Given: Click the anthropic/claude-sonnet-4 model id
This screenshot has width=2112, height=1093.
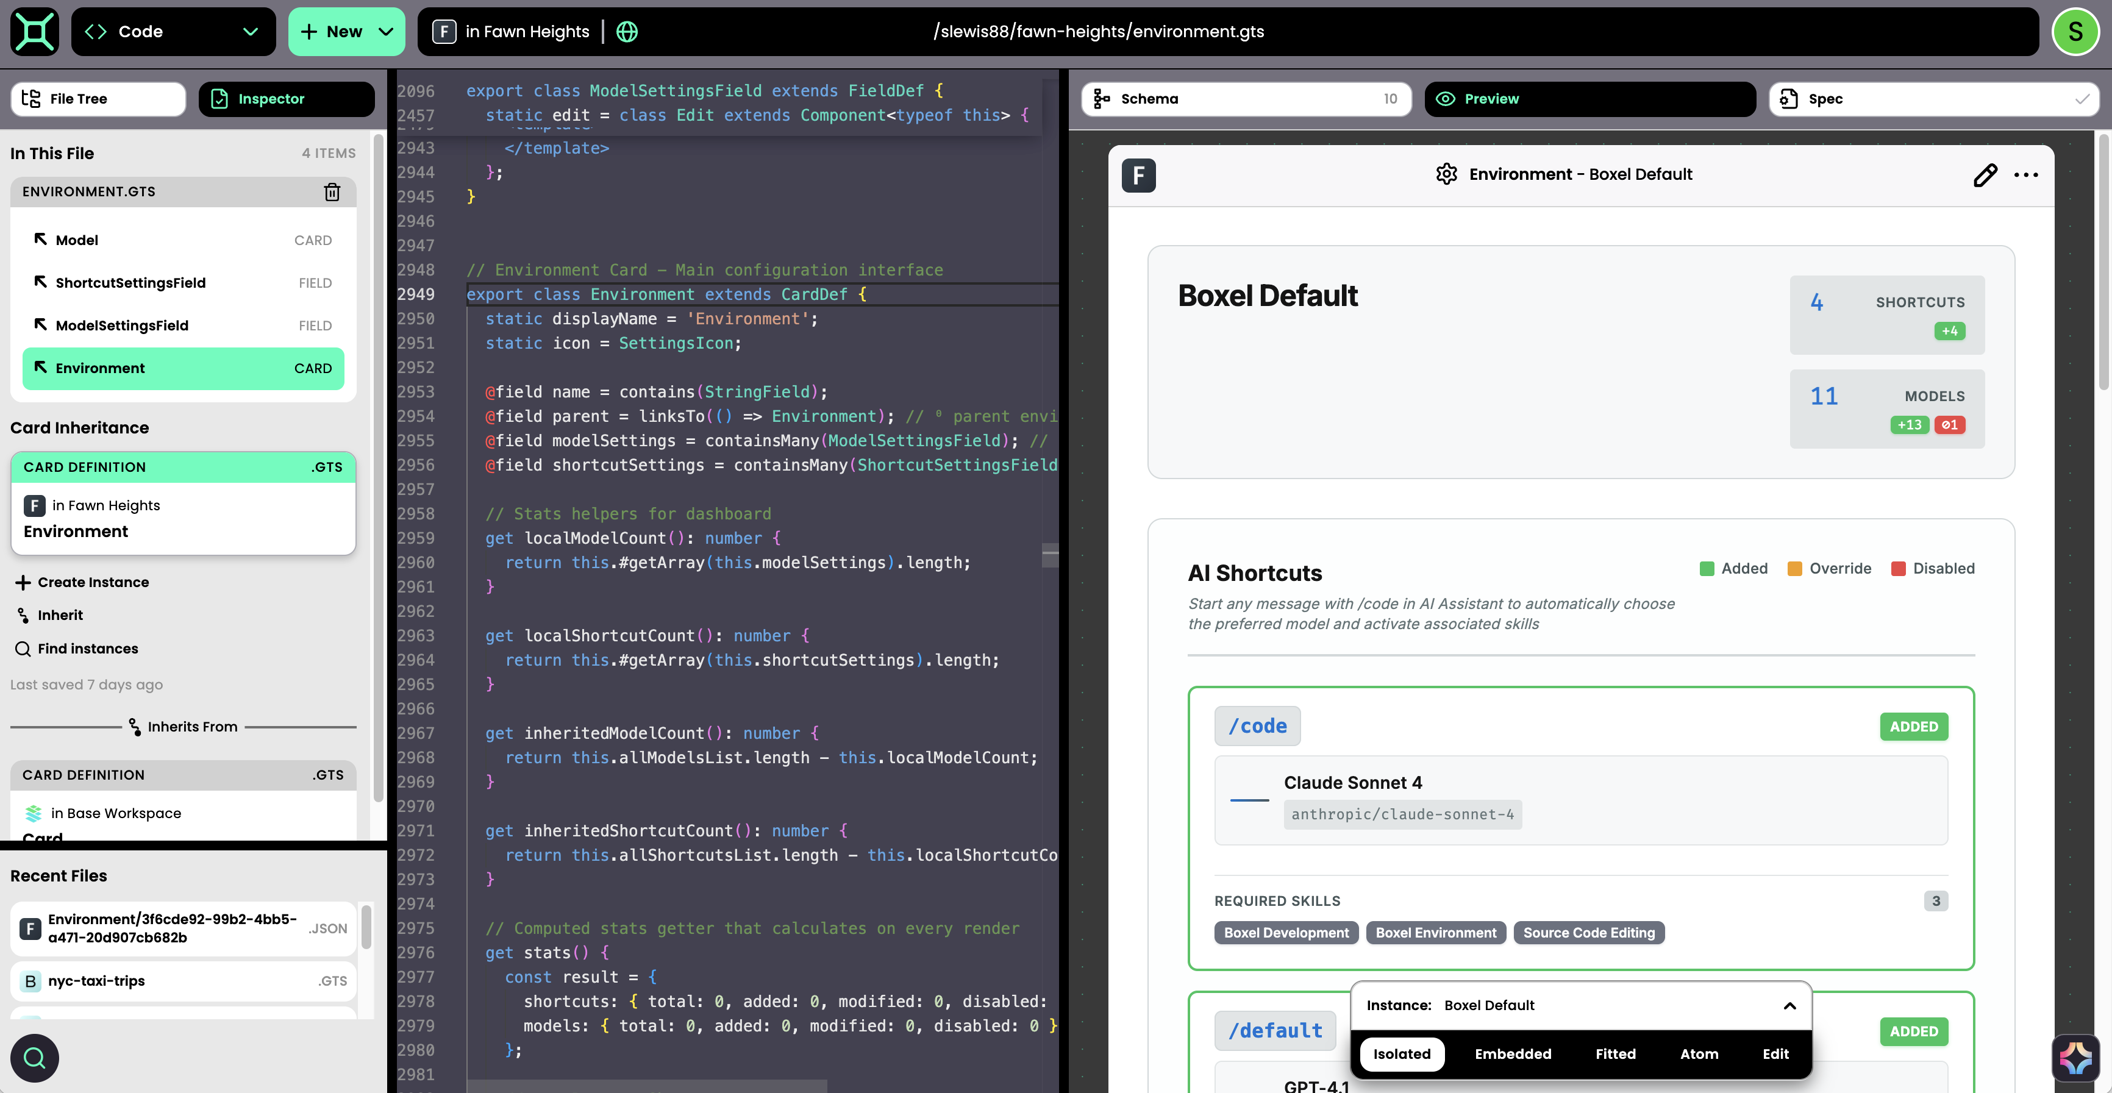Looking at the screenshot, I should [1403, 814].
